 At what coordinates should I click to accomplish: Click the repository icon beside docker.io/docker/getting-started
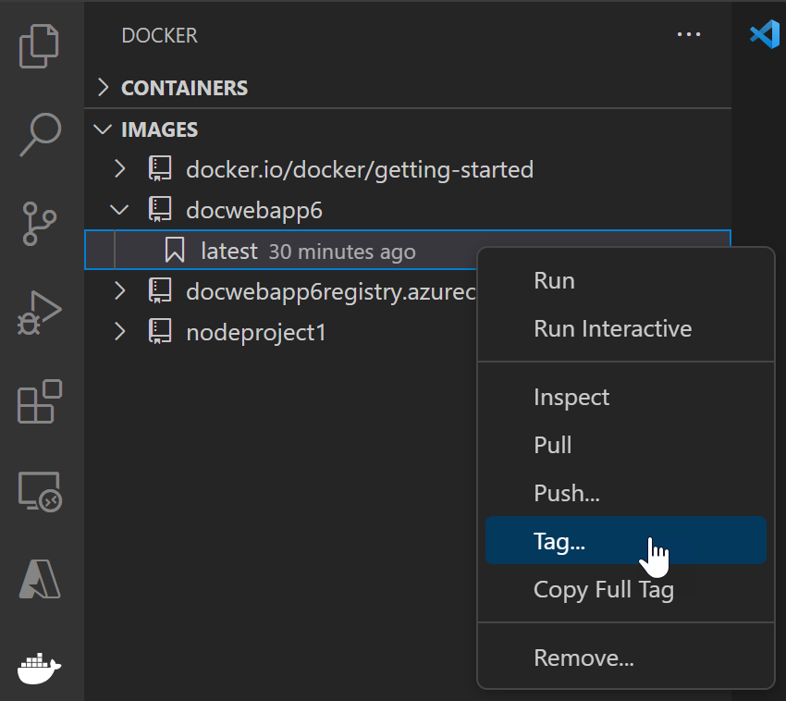(160, 169)
